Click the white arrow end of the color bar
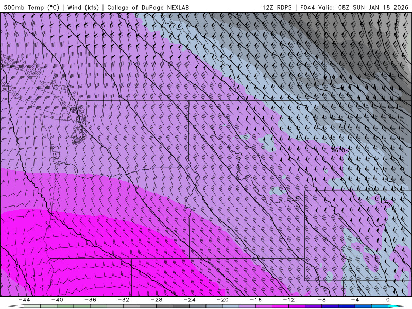 (15, 306)
